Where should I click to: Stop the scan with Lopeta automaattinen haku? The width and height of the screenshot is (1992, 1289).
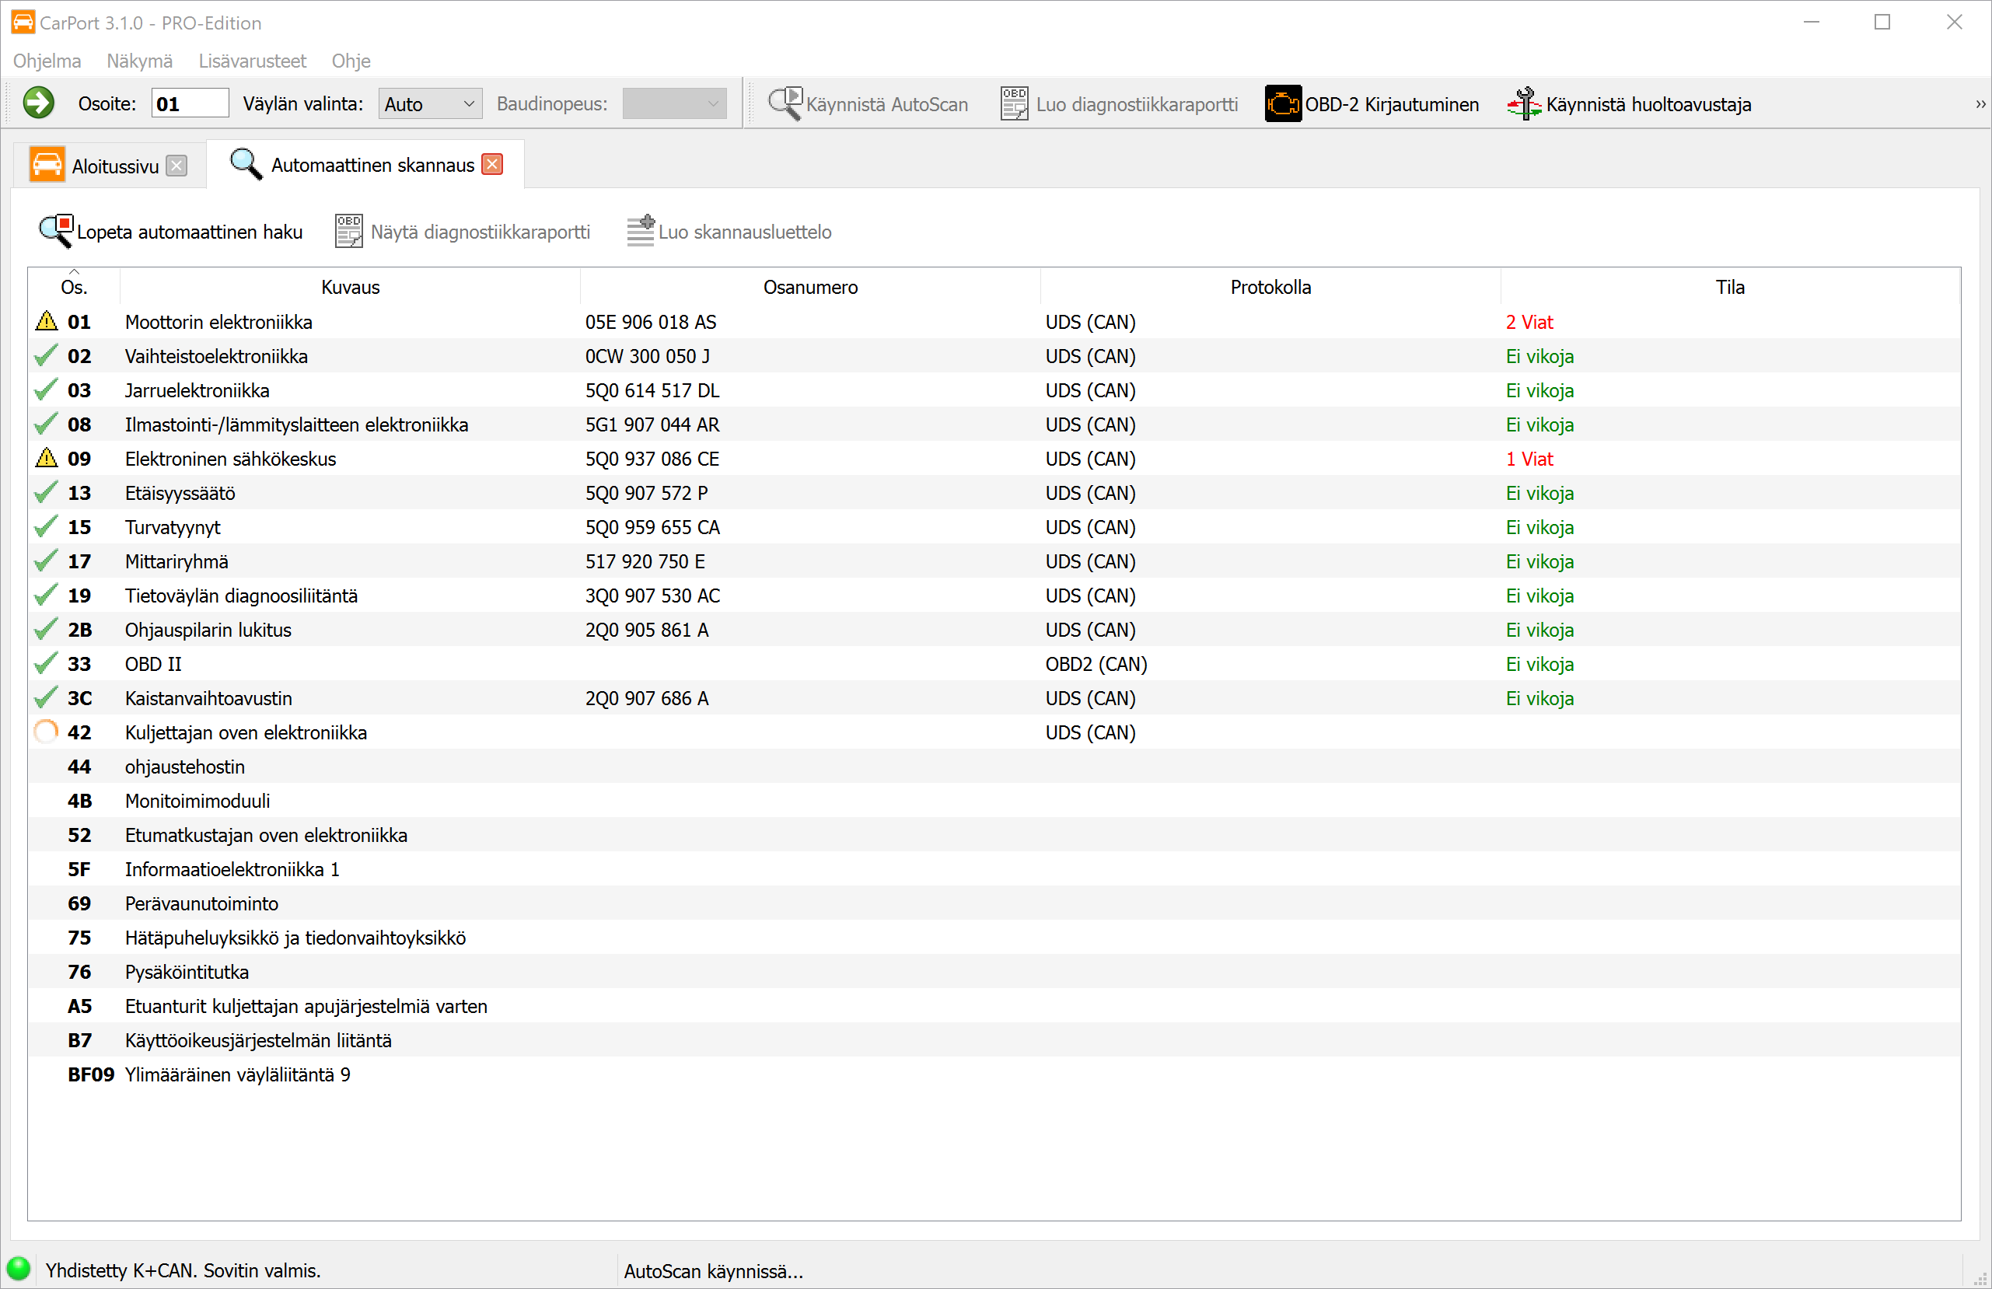click(x=171, y=232)
